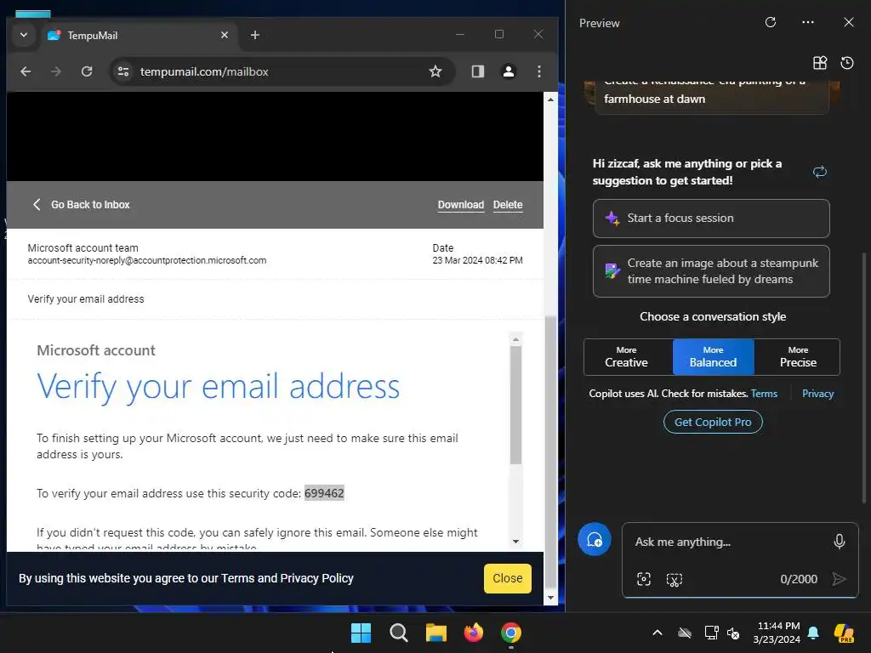The height and width of the screenshot is (653, 871).
Task: Click OneDrive tray icon
Action: point(685,633)
